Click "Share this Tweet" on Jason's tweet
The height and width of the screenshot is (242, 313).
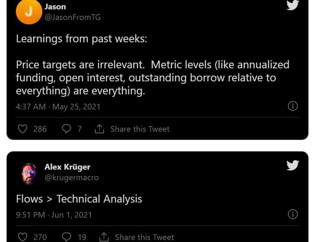pos(140,129)
